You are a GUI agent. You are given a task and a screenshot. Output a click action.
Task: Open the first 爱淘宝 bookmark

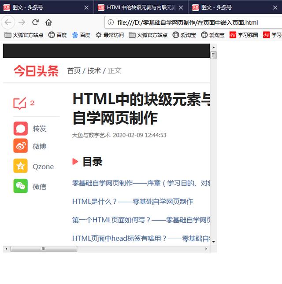(184, 35)
